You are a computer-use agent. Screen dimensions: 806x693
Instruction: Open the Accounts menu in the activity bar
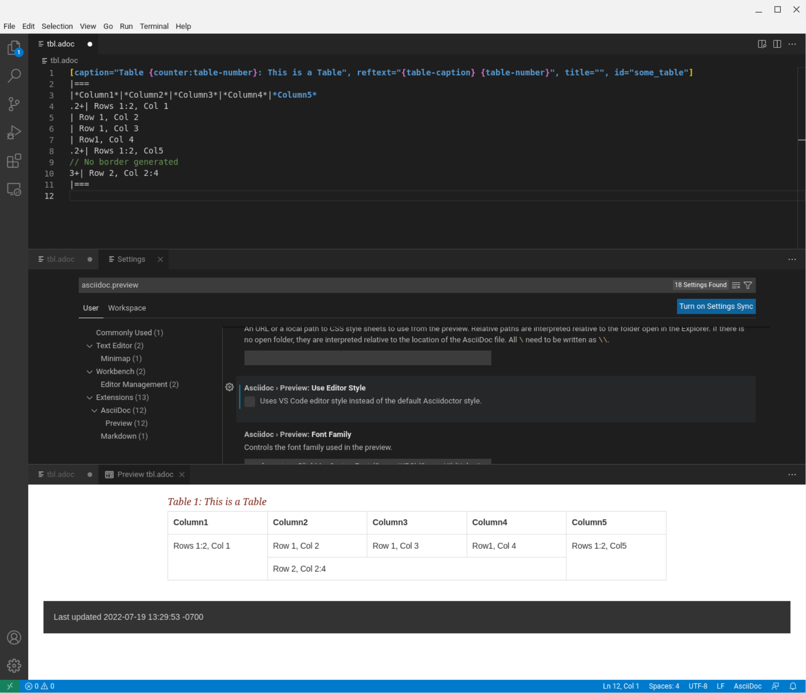tap(14, 637)
